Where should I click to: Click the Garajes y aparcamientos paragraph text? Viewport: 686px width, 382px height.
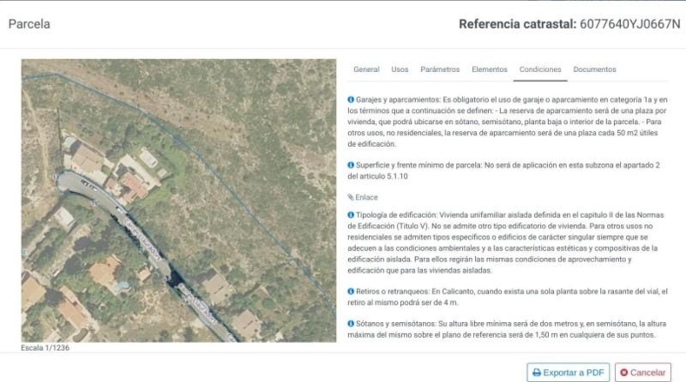tap(507, 122)
